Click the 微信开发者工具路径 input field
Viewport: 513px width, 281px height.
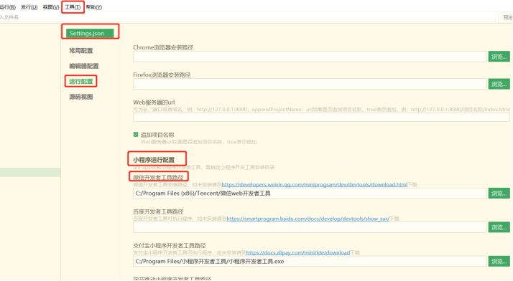(x=310, y=194)
